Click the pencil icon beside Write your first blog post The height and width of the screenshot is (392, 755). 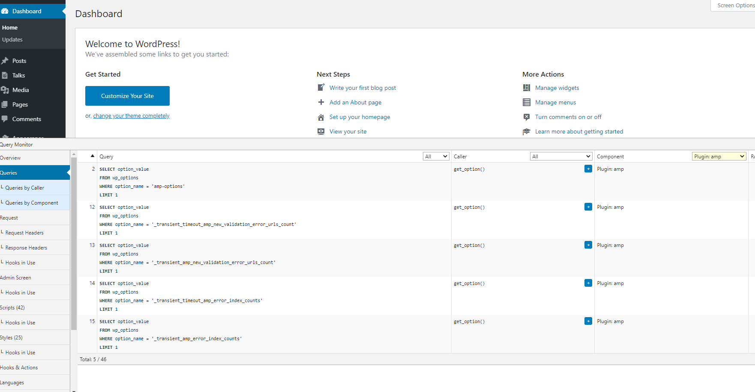pyautogui.click(x=321, y=88)
